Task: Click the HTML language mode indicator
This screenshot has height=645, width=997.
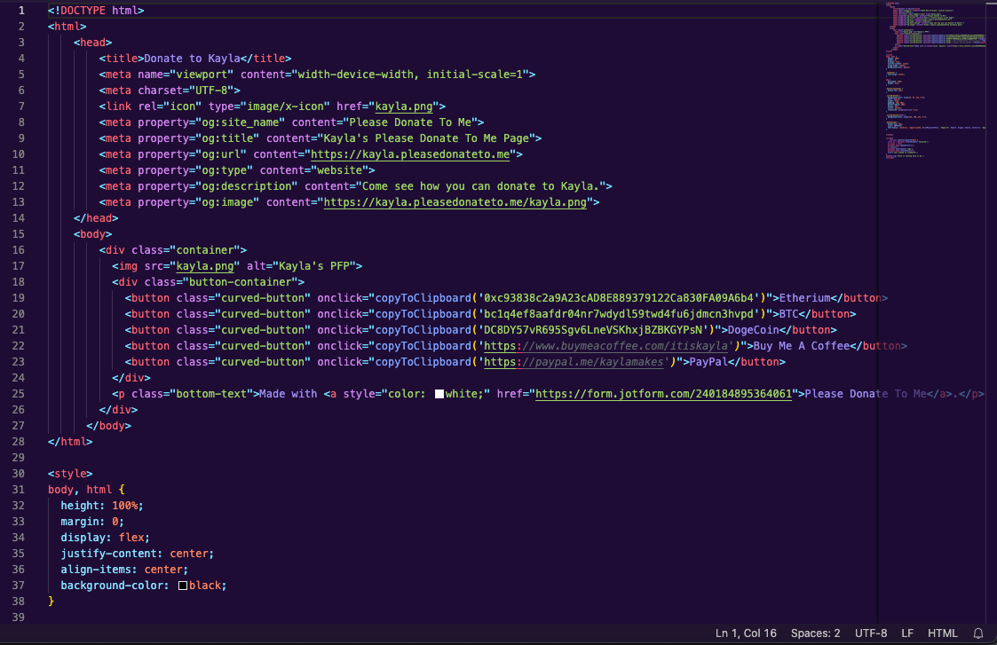Action: pyautogui.click(x=943, y=633)
